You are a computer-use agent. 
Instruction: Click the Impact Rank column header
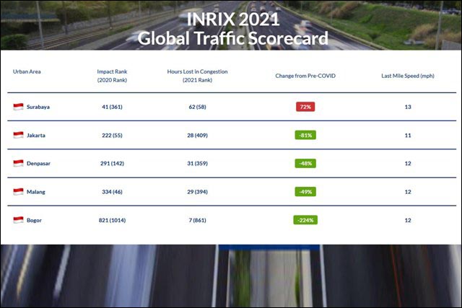click(112, 76)
